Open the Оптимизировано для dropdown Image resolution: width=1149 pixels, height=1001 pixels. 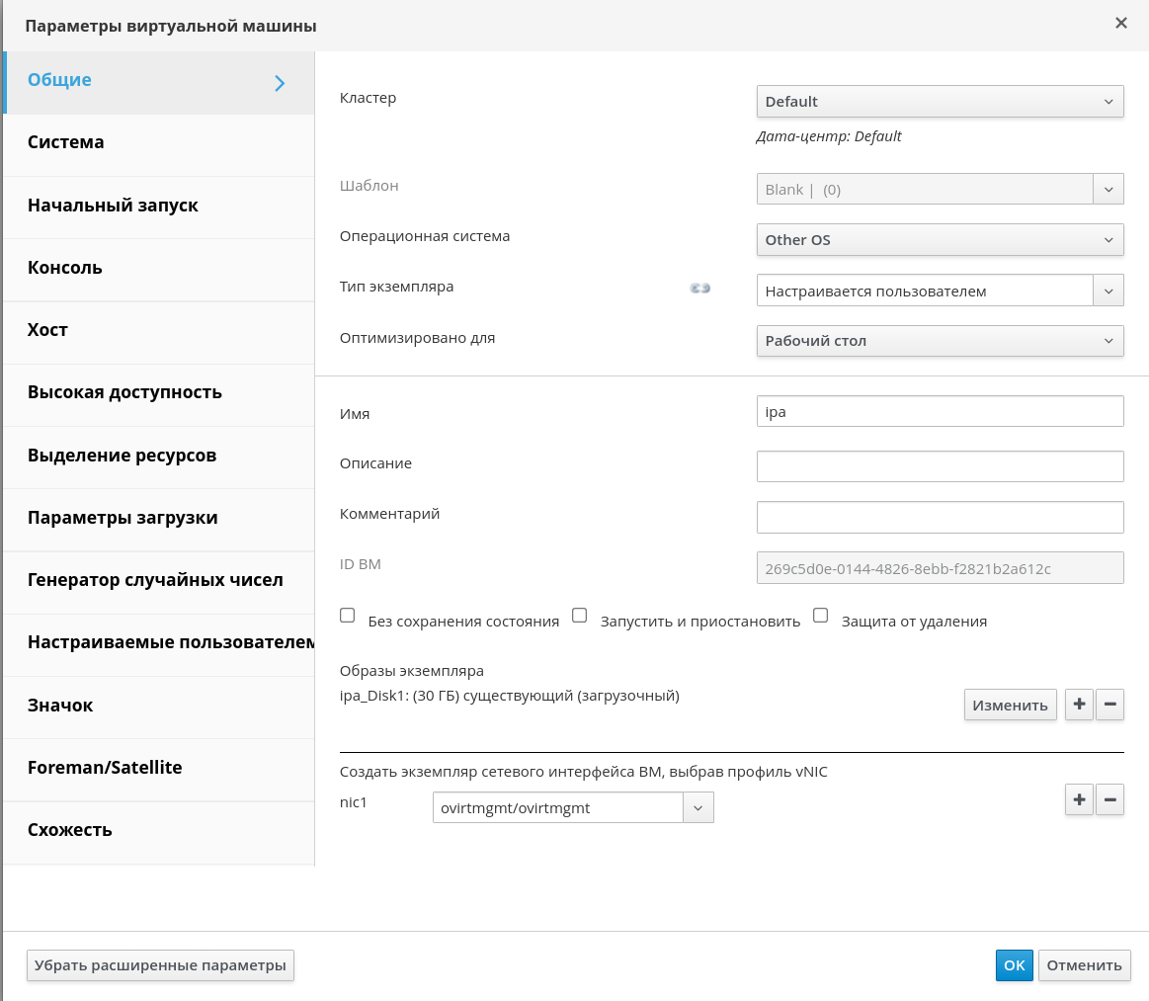point(940,341)
